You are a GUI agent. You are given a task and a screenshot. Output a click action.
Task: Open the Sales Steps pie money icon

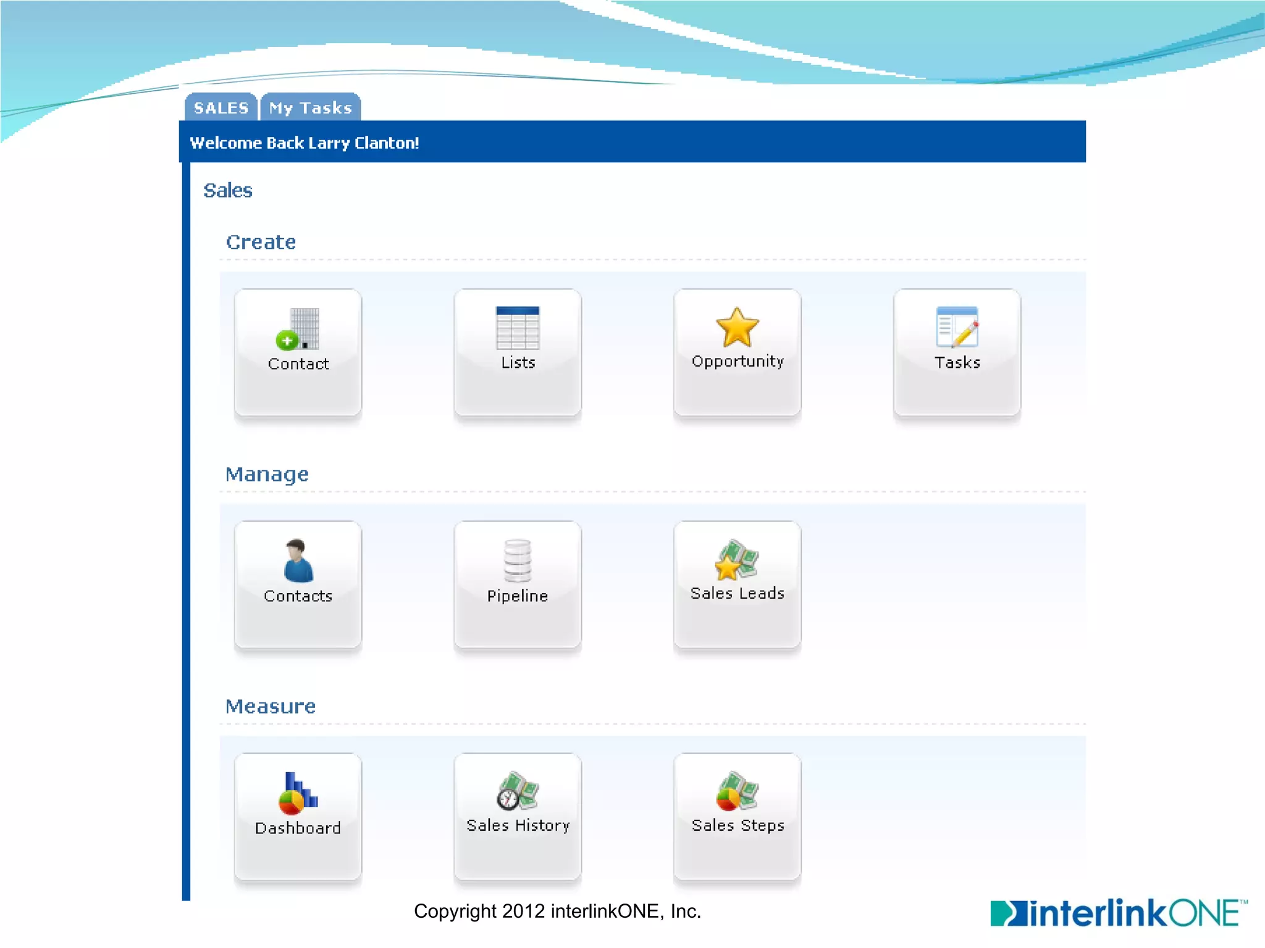tap(737, 791)
